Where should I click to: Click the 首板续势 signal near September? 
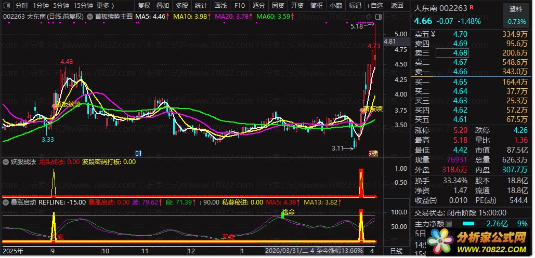coord(68,104)
